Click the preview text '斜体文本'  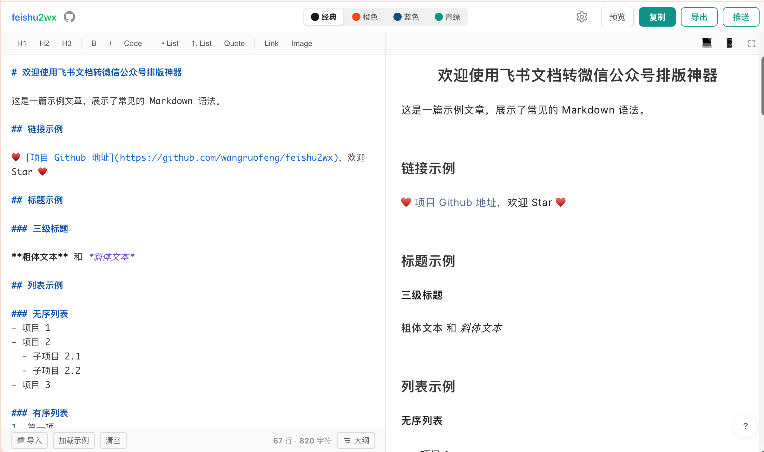[x=481, y=328]
